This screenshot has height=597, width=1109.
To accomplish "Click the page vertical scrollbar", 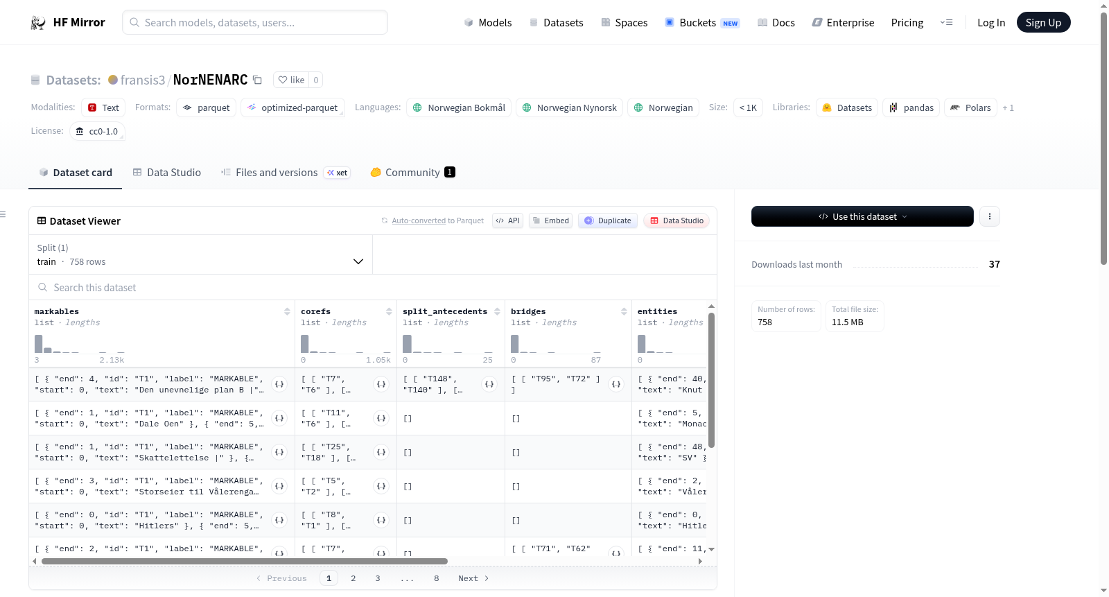I will 1104,139.
